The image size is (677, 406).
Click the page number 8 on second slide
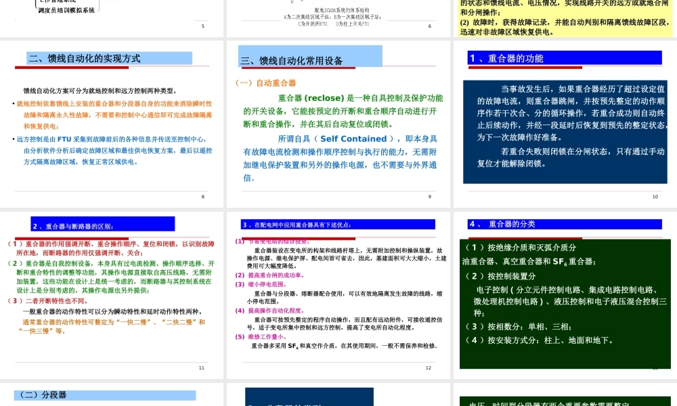click(202, 198)
